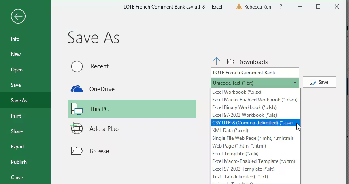The height and width of the screenshot is (184, 349).
Task: Choose Excel Binary Workbook (*.xlsb)
Action: pos(255,107)
